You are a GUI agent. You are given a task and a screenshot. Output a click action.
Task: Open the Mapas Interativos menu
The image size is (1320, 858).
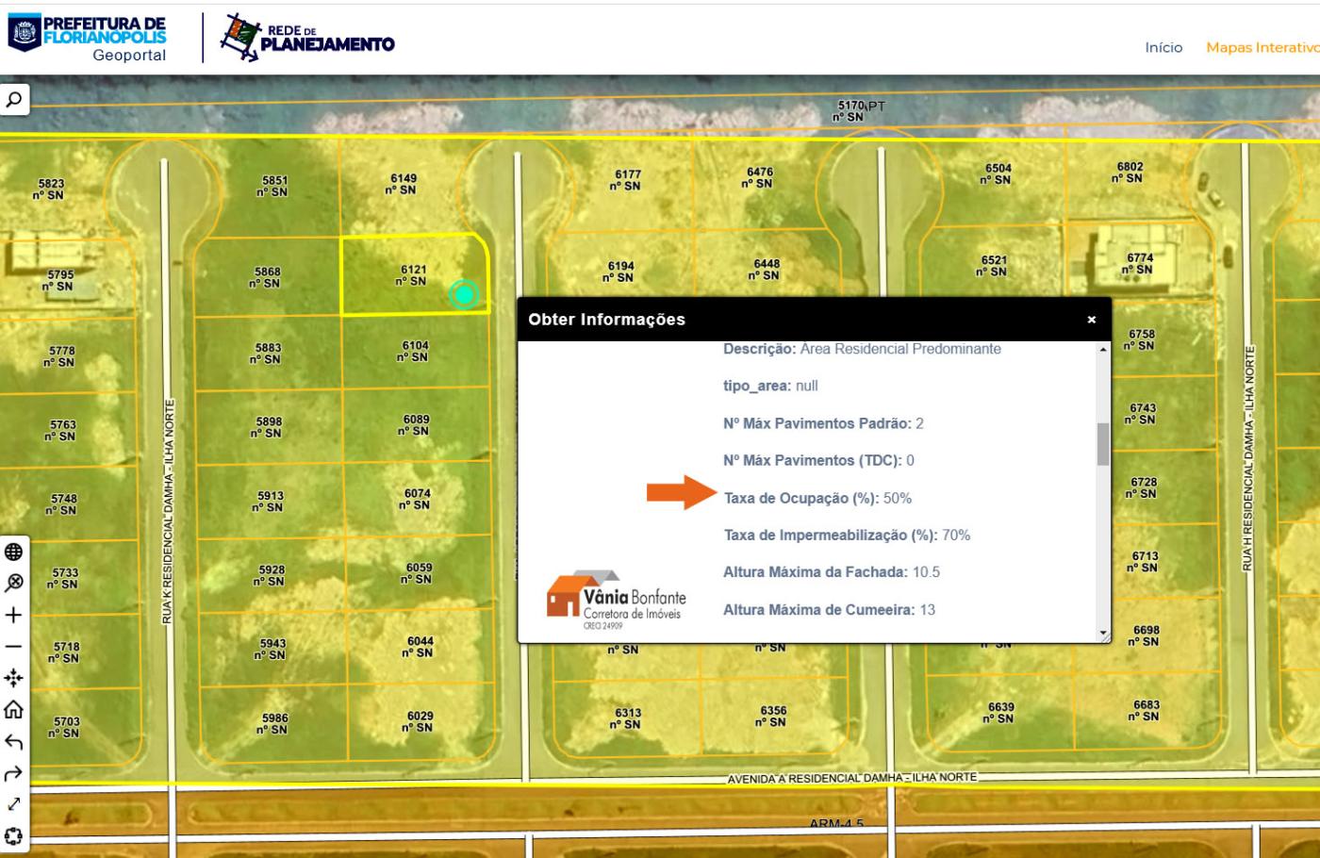1262,47
